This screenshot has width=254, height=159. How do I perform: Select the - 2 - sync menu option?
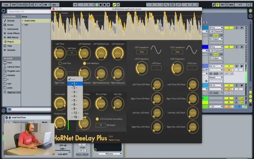[x=75, y=88]
